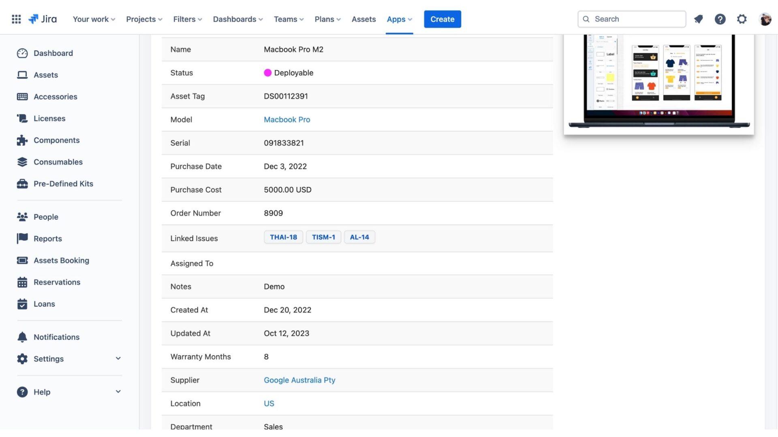Click the Reservations calendar icon
Image resolution: width=778 pixels, height=437 pixels.
tap(22, 282)
